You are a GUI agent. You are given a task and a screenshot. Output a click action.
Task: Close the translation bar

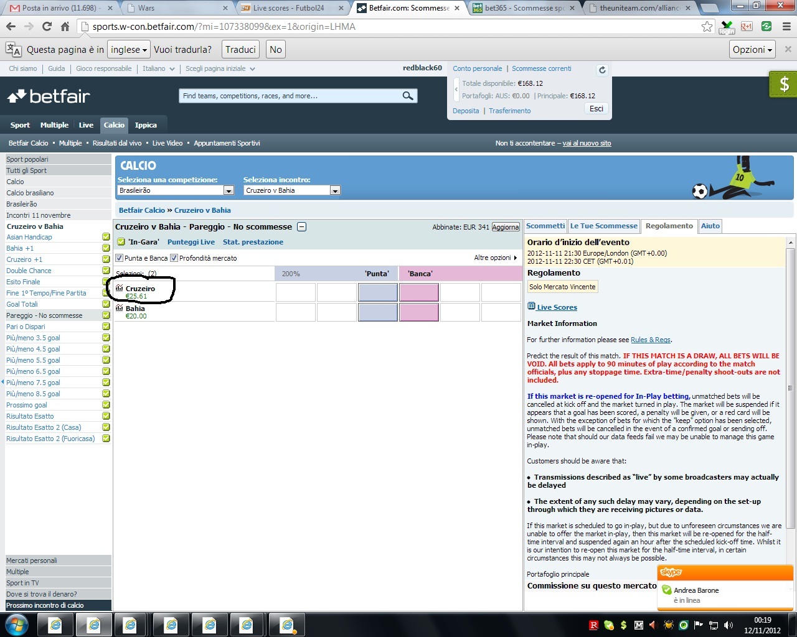tap(788, 49)
